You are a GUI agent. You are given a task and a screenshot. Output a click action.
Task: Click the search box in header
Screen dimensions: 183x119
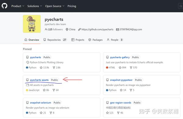coord(181,6)
